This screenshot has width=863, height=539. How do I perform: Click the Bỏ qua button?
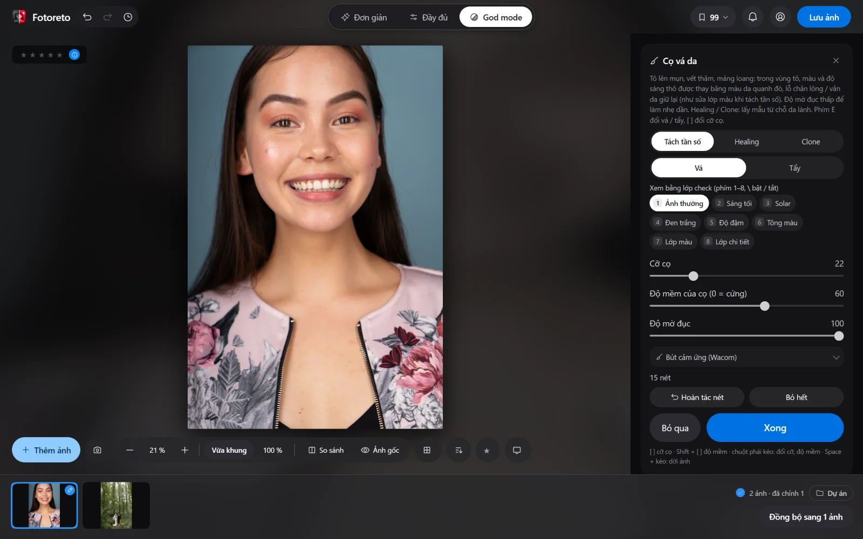click(x=675, y=428)
